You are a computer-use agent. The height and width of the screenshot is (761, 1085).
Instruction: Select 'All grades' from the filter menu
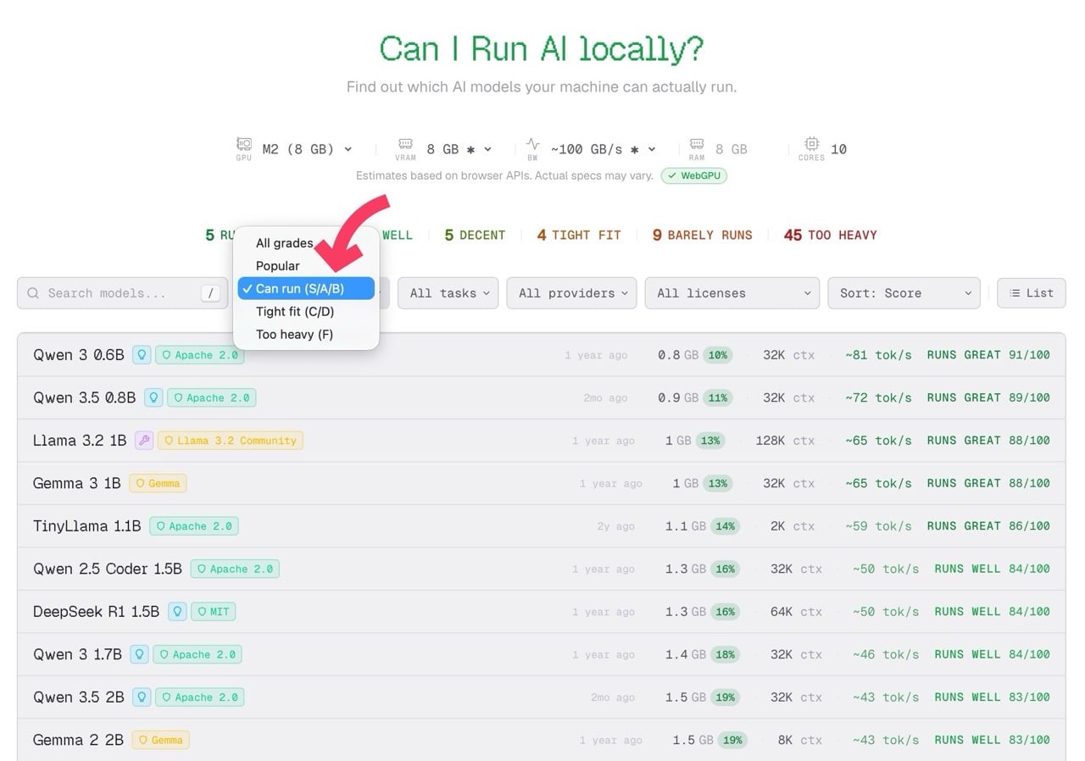(284, 243)
